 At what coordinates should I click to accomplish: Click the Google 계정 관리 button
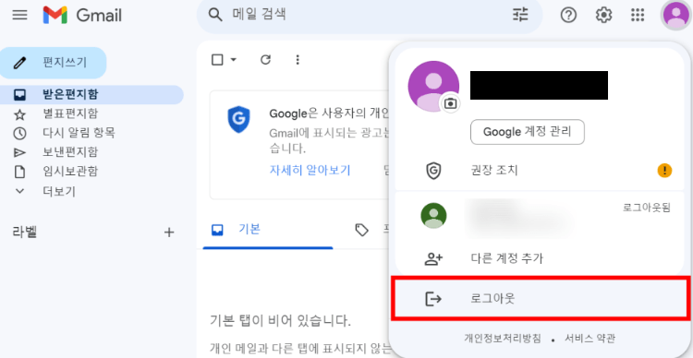coord(528,132)
